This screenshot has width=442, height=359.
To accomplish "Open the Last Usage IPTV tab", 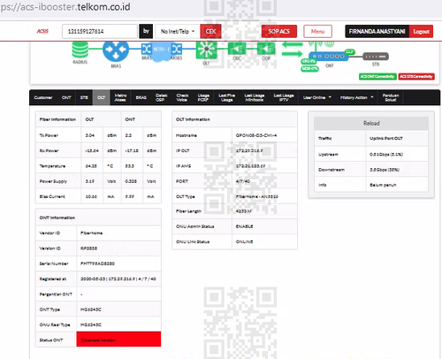I will click(284, 97).
